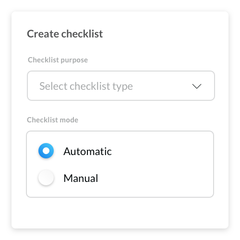Select the Manual radio button
The image size is (240, 240).
coord(46,178)
